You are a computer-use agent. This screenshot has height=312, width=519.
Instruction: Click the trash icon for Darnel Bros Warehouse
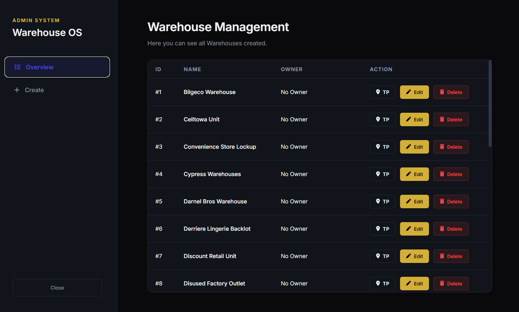click(442, 202)
